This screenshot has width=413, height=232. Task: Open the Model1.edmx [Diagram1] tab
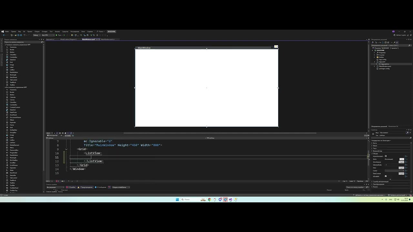(68, 39)
